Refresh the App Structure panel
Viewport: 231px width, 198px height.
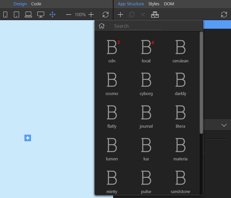point(224,15)
